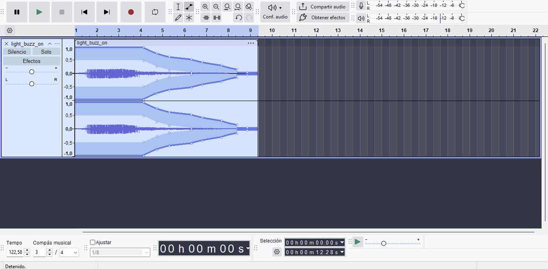Viewport: 548px width, 269px height.
Task: Select the Selection (I-beam) tool
Action: (x=178, y=7)
